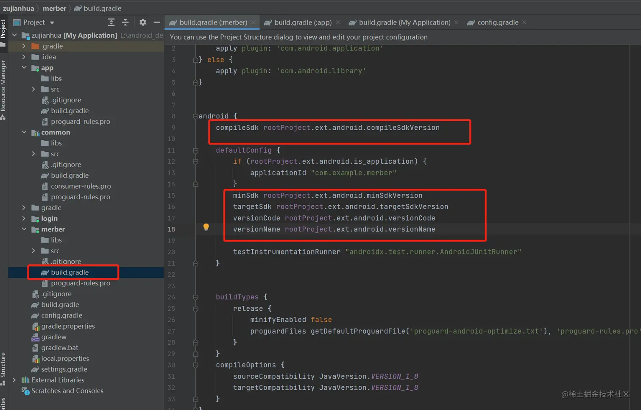Close the build.gradle (:app) tab
The width and height of the screenshot is (641, 410).
(x=338, y=22)
